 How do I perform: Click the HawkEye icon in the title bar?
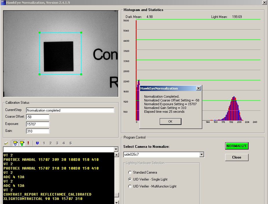(3, 2)
